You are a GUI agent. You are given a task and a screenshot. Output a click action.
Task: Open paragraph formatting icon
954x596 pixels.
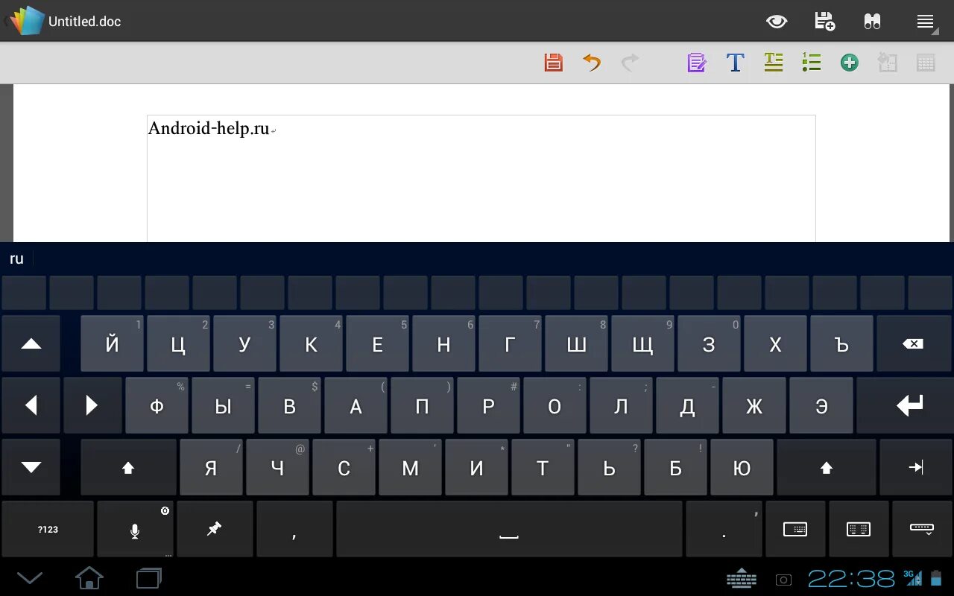(774, 63)
